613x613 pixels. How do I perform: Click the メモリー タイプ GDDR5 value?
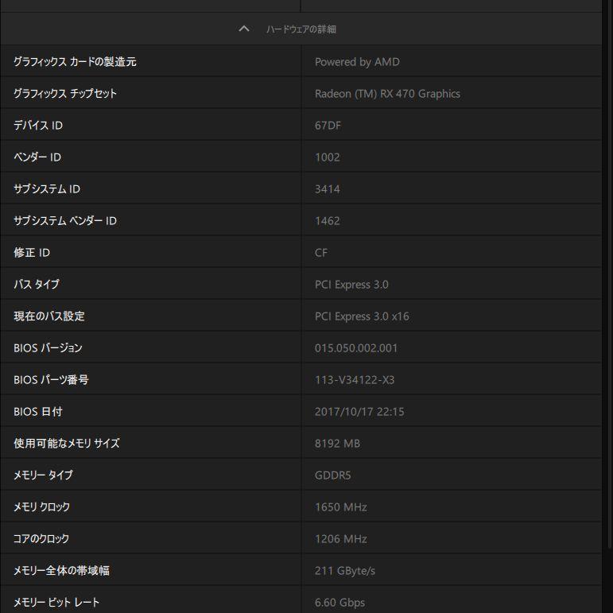[332, 475]
